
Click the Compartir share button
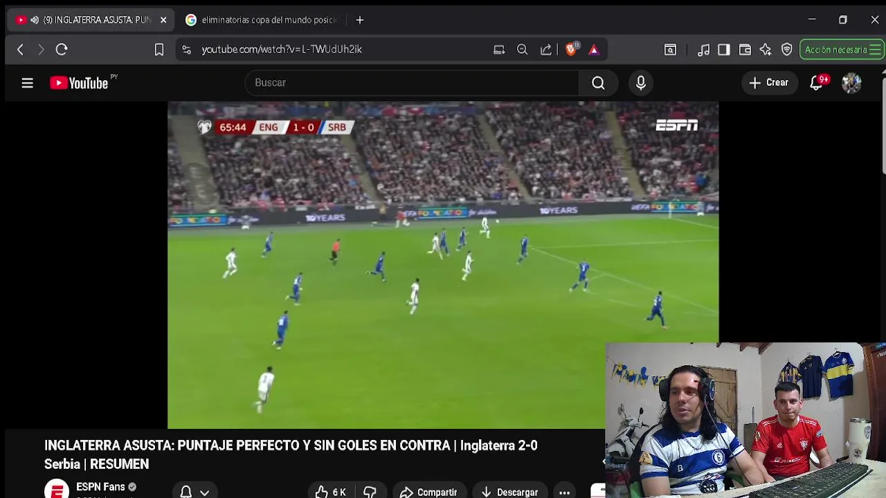pos(428,492)
